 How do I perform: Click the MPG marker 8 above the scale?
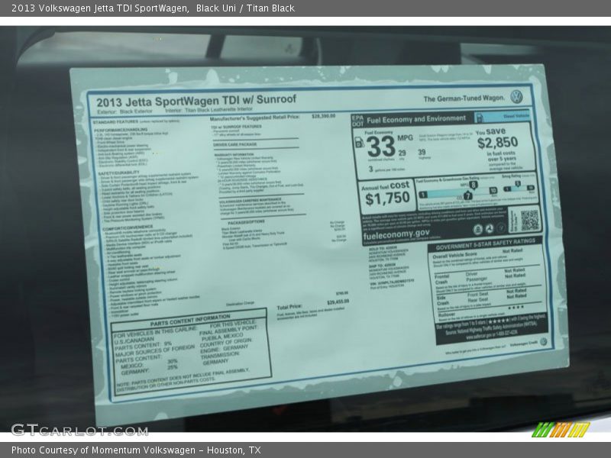coord(473,185)
